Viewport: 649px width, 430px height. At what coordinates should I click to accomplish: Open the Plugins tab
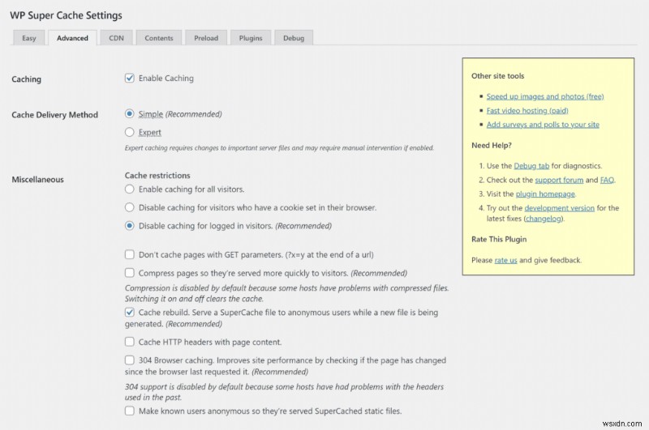click(x=251, y=38)
